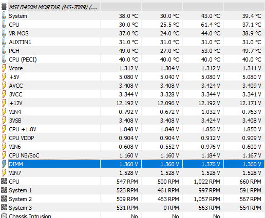The image size is (265, 218).
Task: Click the fan icon beside System 3
Action: click(x=4, y=207)
